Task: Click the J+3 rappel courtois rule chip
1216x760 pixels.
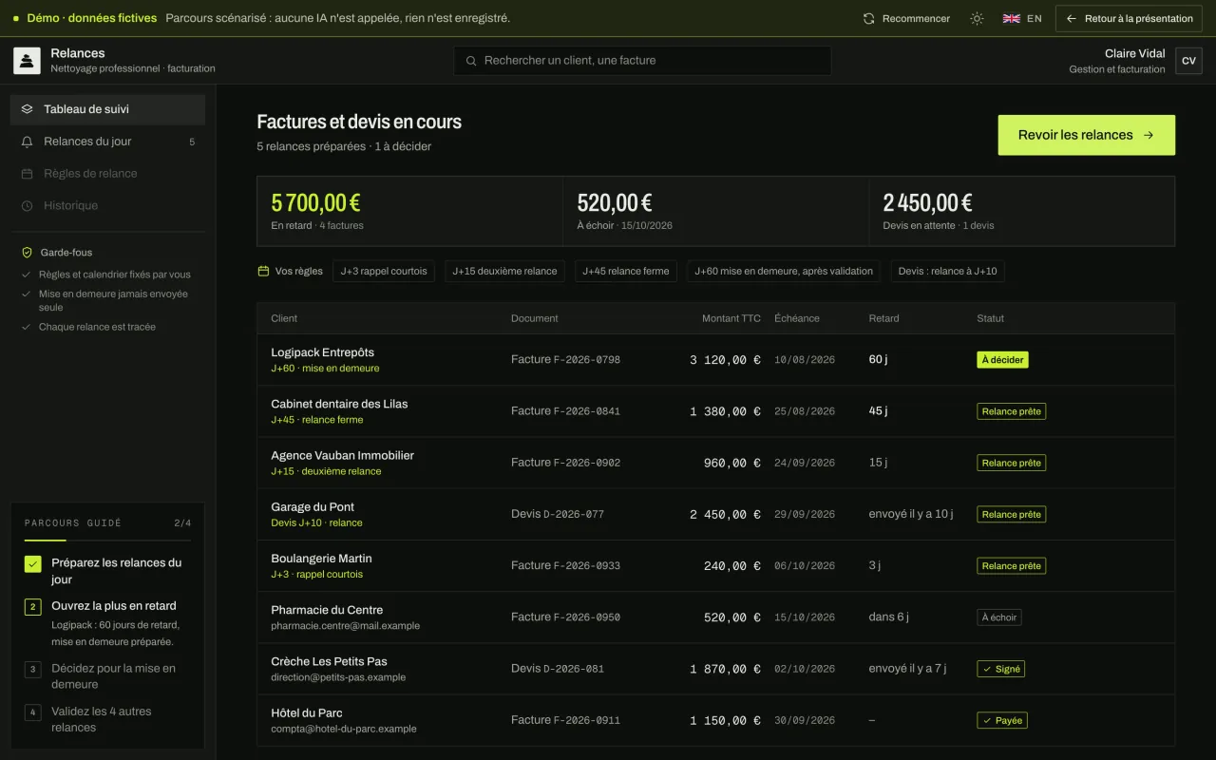Action: coord(384,271)
